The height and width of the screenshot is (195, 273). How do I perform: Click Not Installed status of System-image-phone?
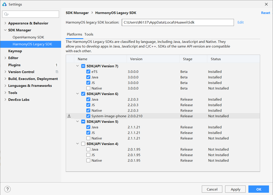tap(218, 116)
